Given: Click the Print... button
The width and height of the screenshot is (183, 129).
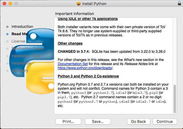Looking at the screenshot, I should (68, 121).
